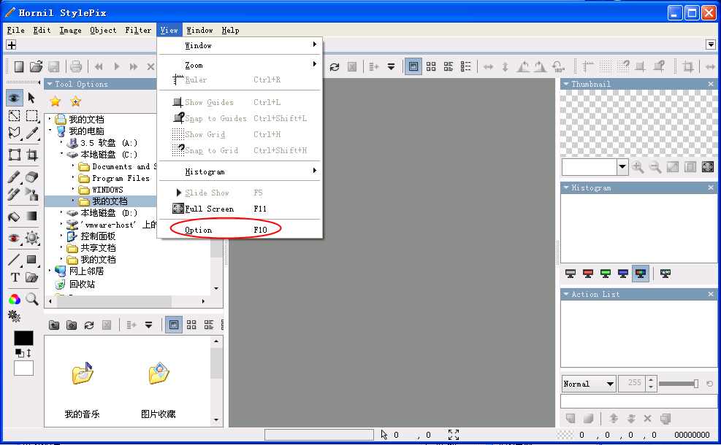
Task: Click the Open file toolbar icon
Action: click(37, 67)
